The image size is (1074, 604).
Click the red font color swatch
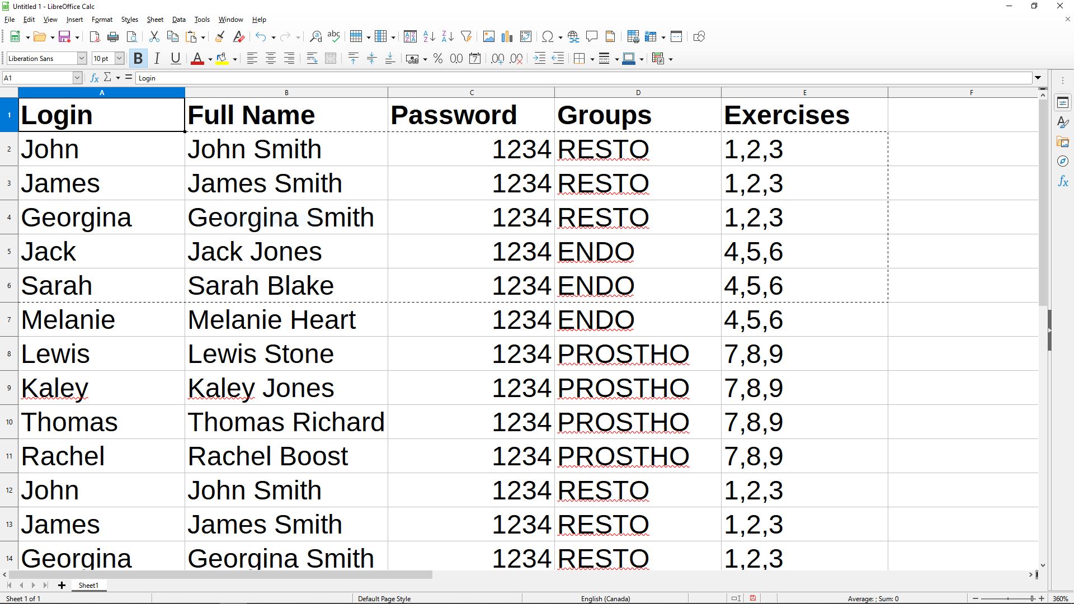pos(197,59)
